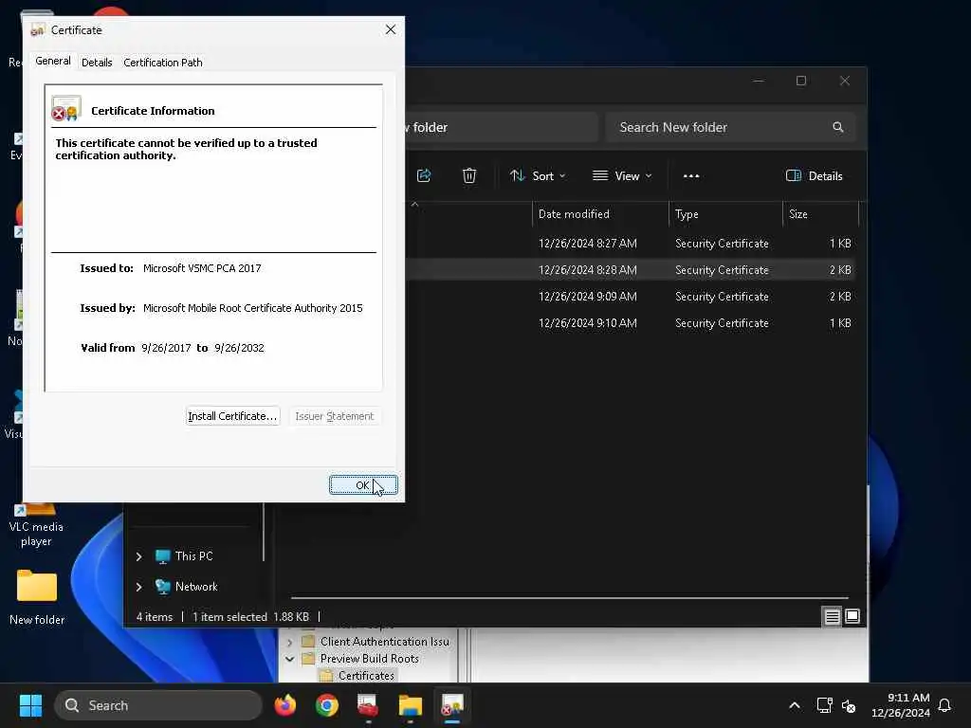Click the Certificate dialog title bar icon
This screenshot has width=971, height=728.
pyautogui.click(x=37, y=29)
